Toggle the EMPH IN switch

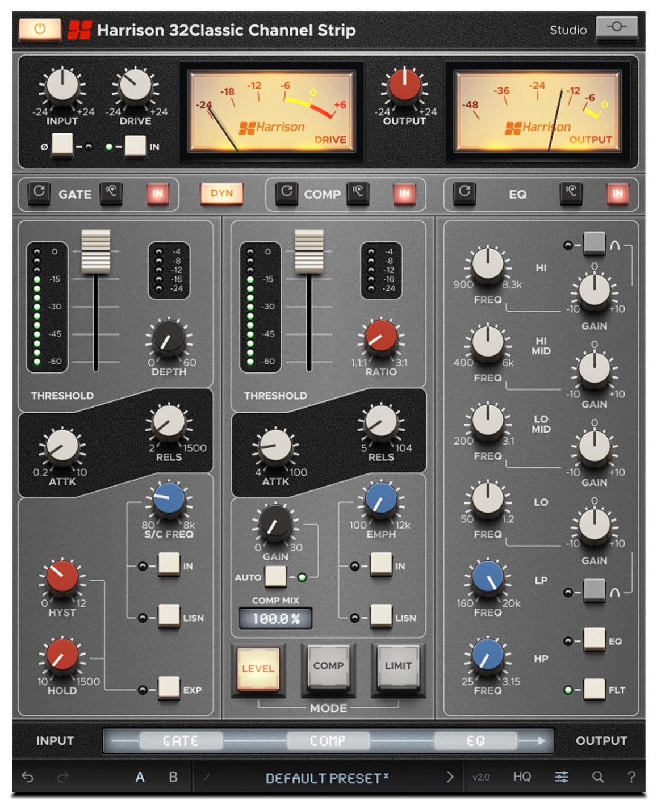381,565
